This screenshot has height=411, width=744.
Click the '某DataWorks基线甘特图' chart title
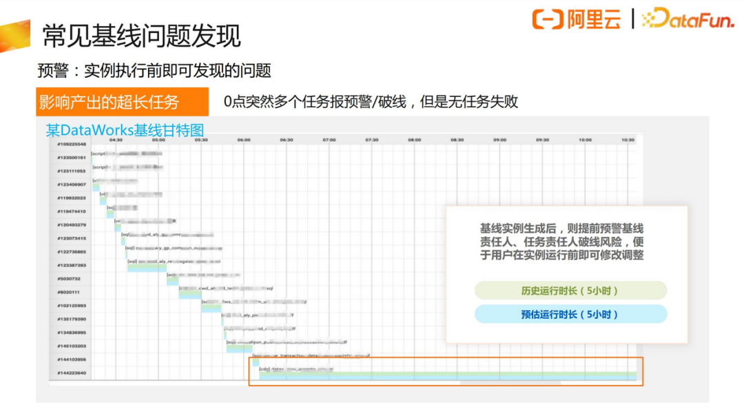125,130
